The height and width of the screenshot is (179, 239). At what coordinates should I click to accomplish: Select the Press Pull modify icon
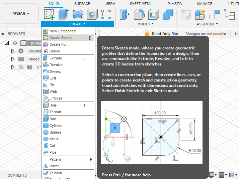point(125,14)
